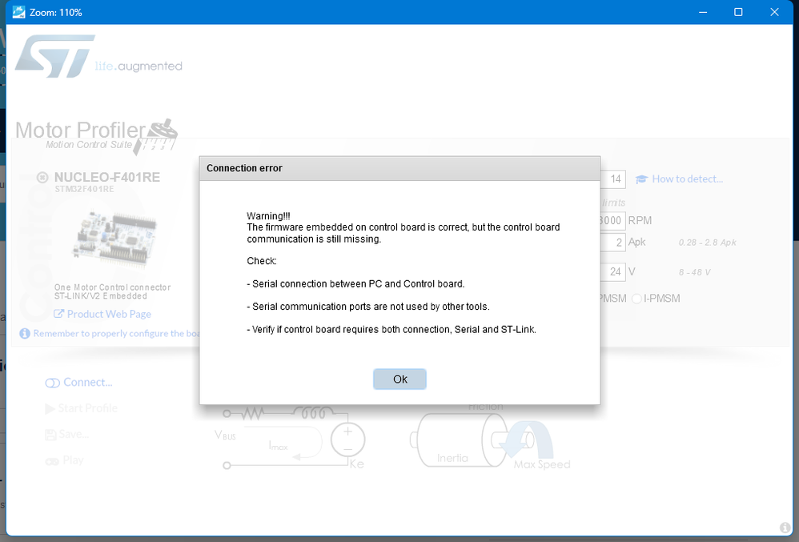
Task: Click the voltage field showing 24
Action: (613, 272)
